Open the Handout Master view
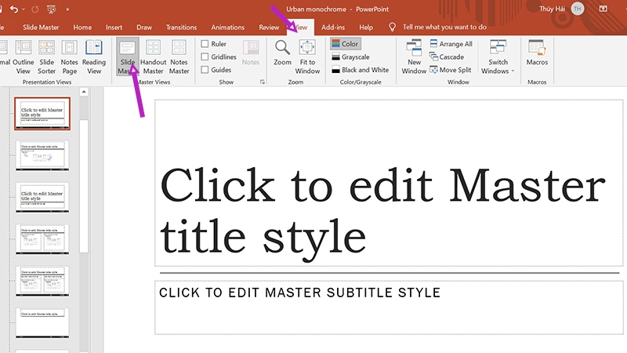Screen dimensions: 627x353 [153, 57]
